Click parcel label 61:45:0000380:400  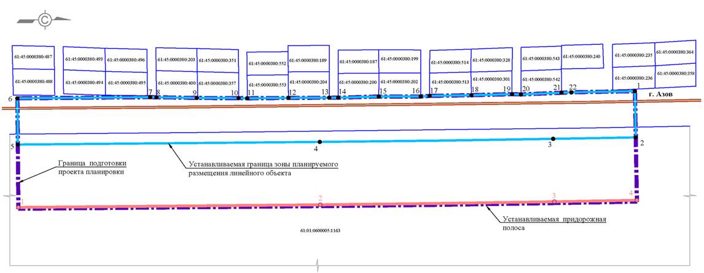pos(176,83)
